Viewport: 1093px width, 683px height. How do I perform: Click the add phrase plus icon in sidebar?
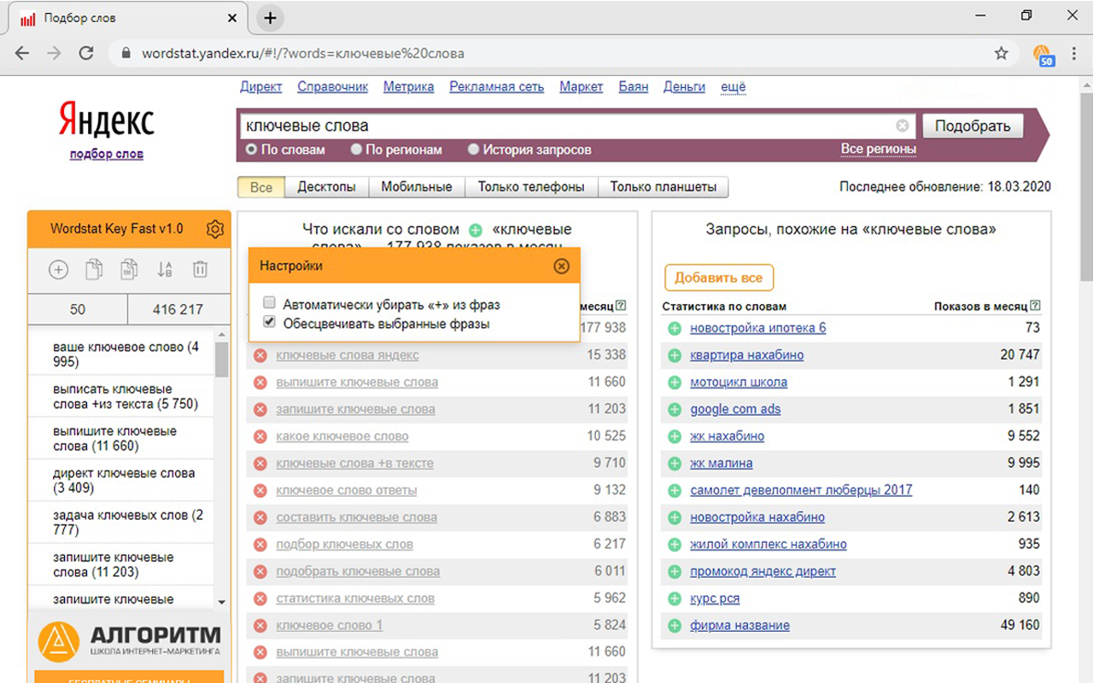click(x=58, y=270)
